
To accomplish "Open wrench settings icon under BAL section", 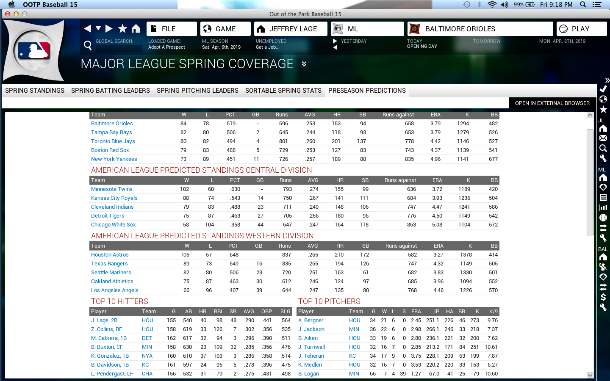I will [603, 307].
